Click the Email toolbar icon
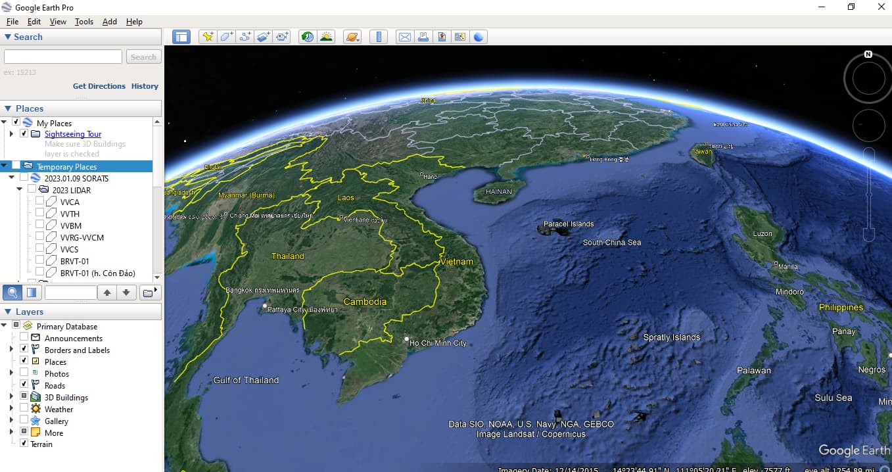Viewport: 892px width, 472px height. [404, 37]
